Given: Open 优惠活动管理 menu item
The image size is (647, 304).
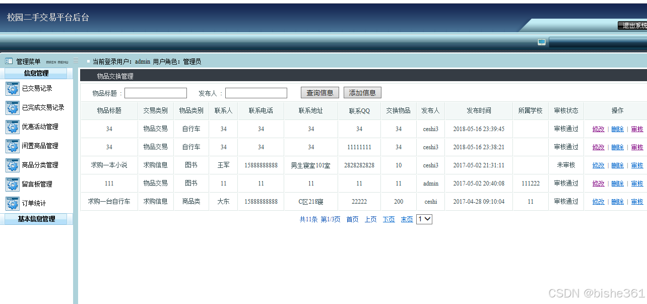Looking at the screenshot, I should [x=40, y=127].
